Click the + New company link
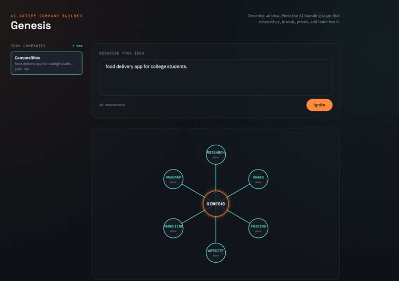The height and width of the screenshot is (281, 399). (x=77, y=46)
